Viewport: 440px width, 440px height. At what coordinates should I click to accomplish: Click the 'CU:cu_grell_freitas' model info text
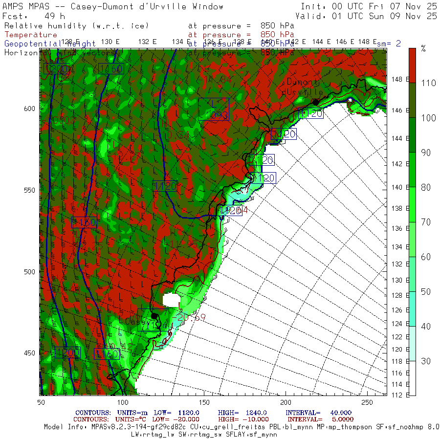[x=227, y=427]
